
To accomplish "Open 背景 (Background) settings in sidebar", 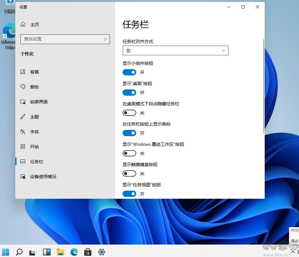I will point(34,72).
